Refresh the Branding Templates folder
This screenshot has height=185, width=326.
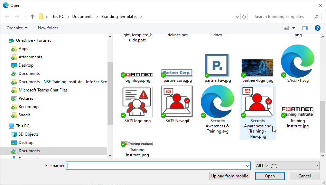244,17
